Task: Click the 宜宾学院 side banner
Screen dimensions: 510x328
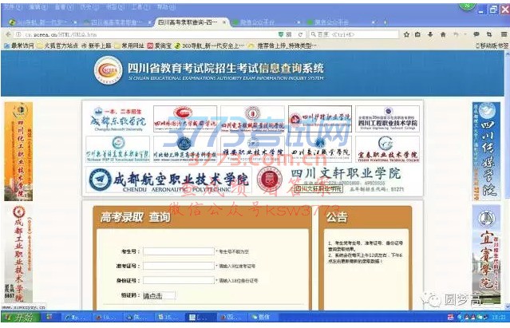Action: point(488,255)
